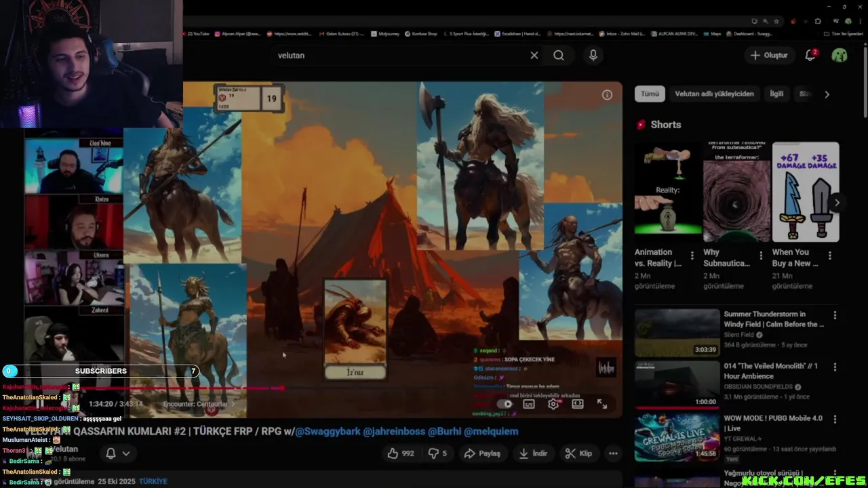Viewport: 868px width, 488px height.
Task: Click the Silent Field channel name
Action: [x=738, y=335]
